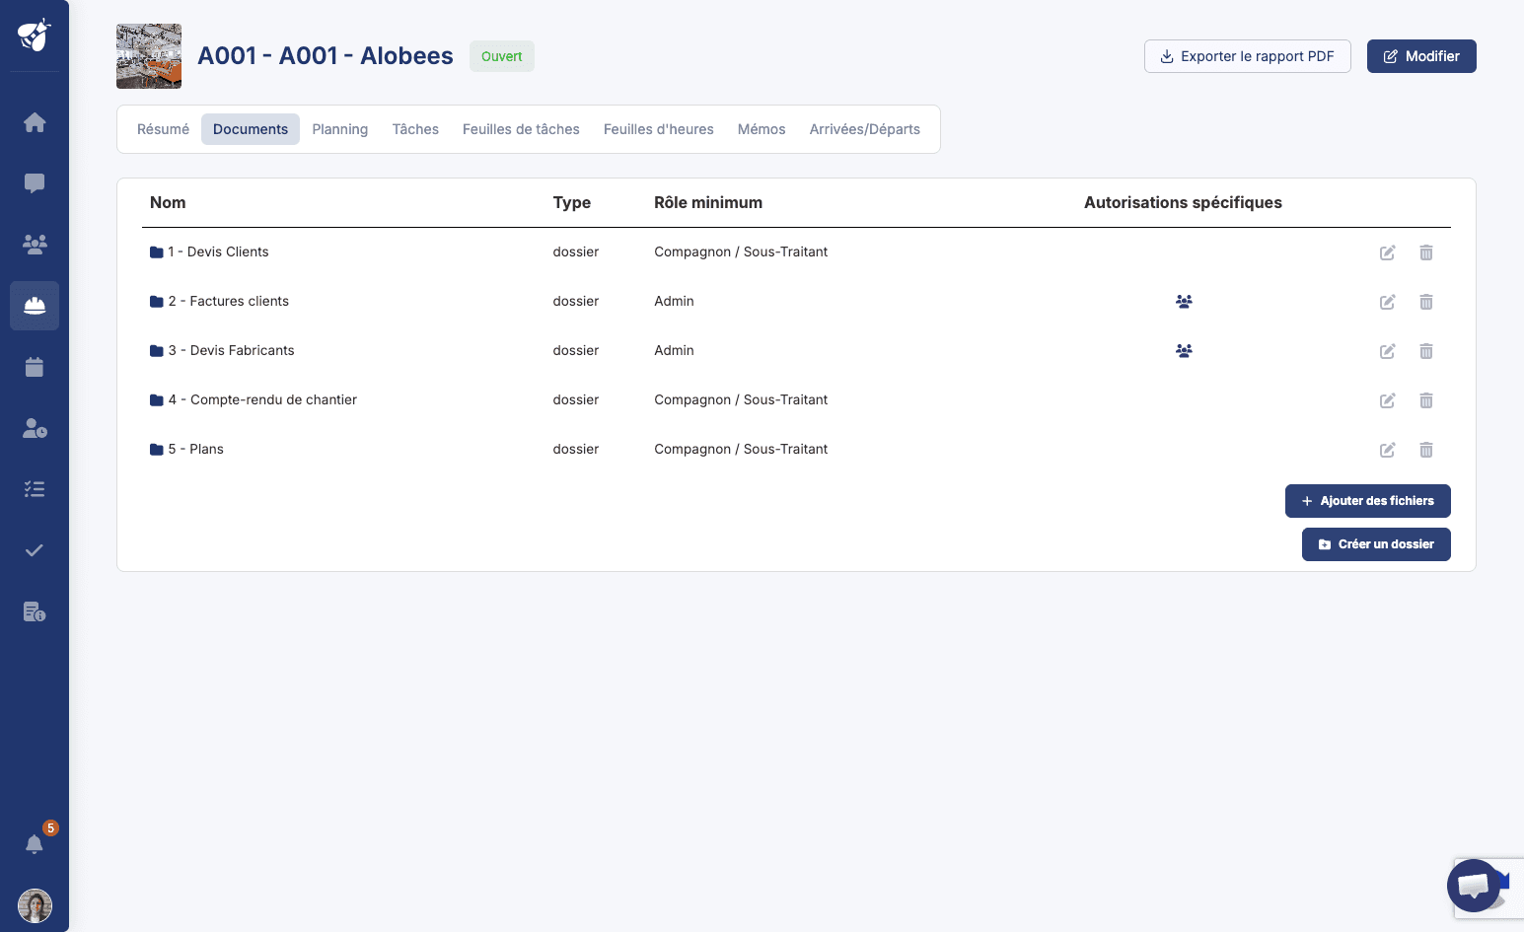View specific authorizations for Devis Fabricants
The image size is (1524, 932).
coord(1184,351)
